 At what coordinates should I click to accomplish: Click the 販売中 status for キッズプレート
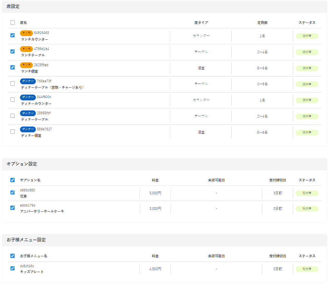pyautogui.click(x=307, y=269)
